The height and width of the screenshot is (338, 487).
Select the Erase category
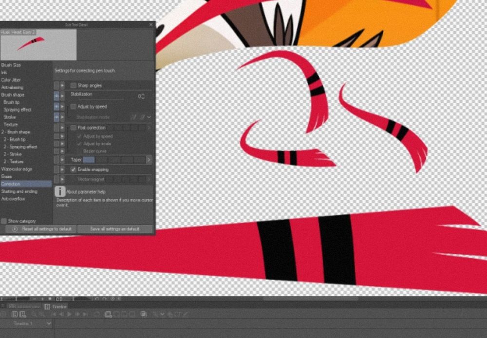point(6,176)
